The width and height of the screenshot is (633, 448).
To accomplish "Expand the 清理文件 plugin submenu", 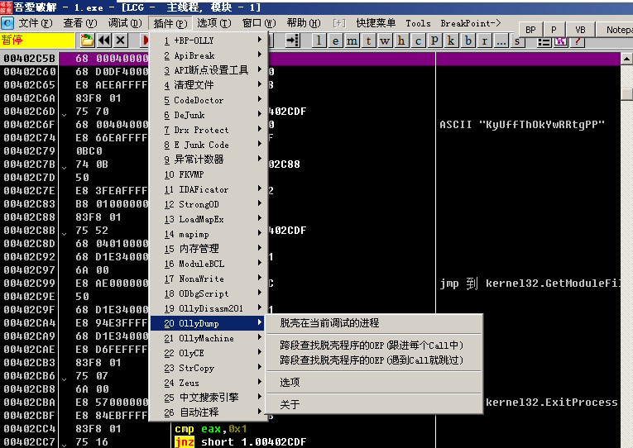I will point(209,85).
